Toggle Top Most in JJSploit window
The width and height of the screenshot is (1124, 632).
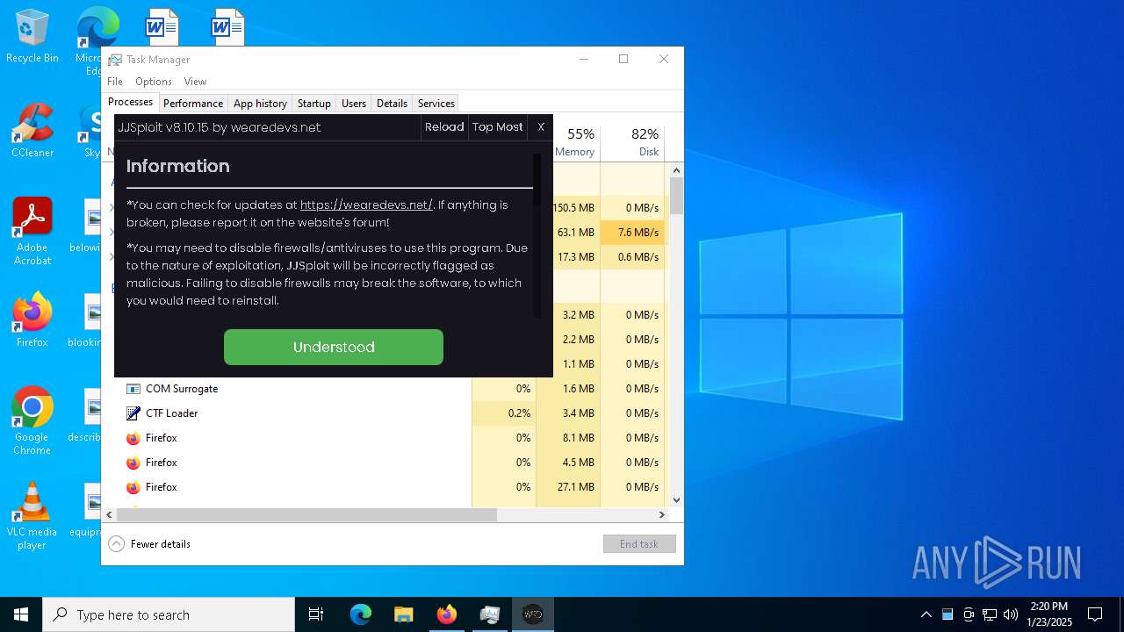coord(498,127)
